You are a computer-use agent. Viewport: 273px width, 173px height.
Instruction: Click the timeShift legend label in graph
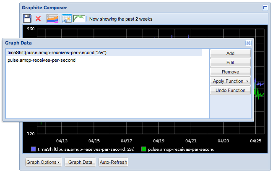coord(86,149)
